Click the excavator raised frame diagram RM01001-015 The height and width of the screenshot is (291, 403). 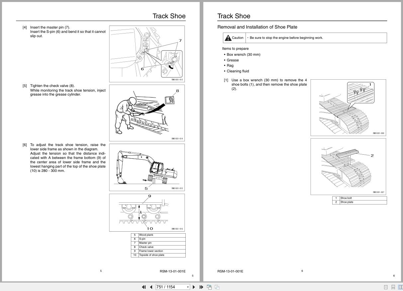point(147,168)
